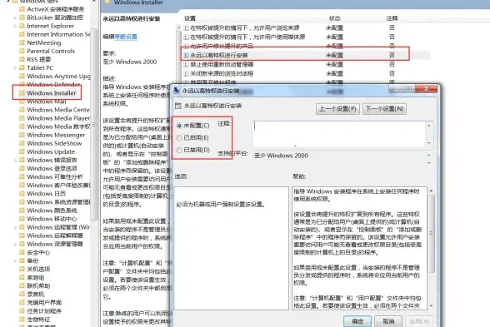This screenshot has height=327, width=490.
Task: Click the Internet Explorer folder icon
Action: coord(22,26)
